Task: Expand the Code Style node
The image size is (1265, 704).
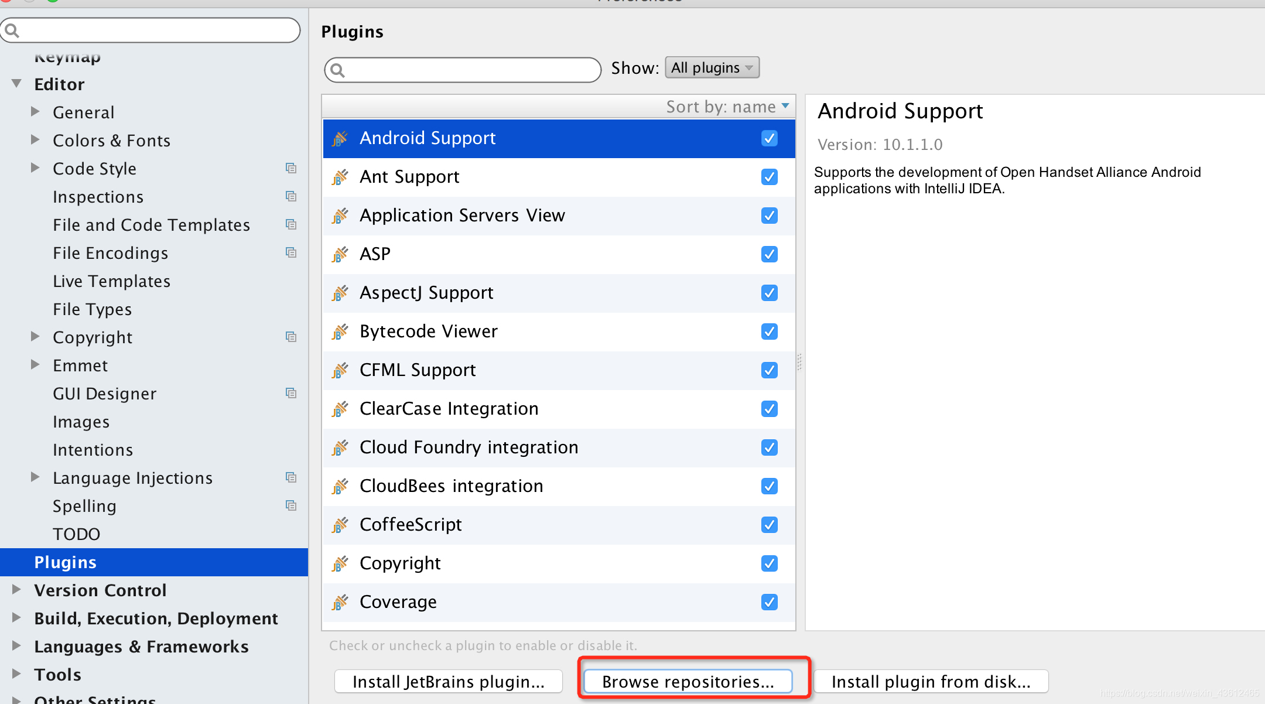Action: (35, 168)
